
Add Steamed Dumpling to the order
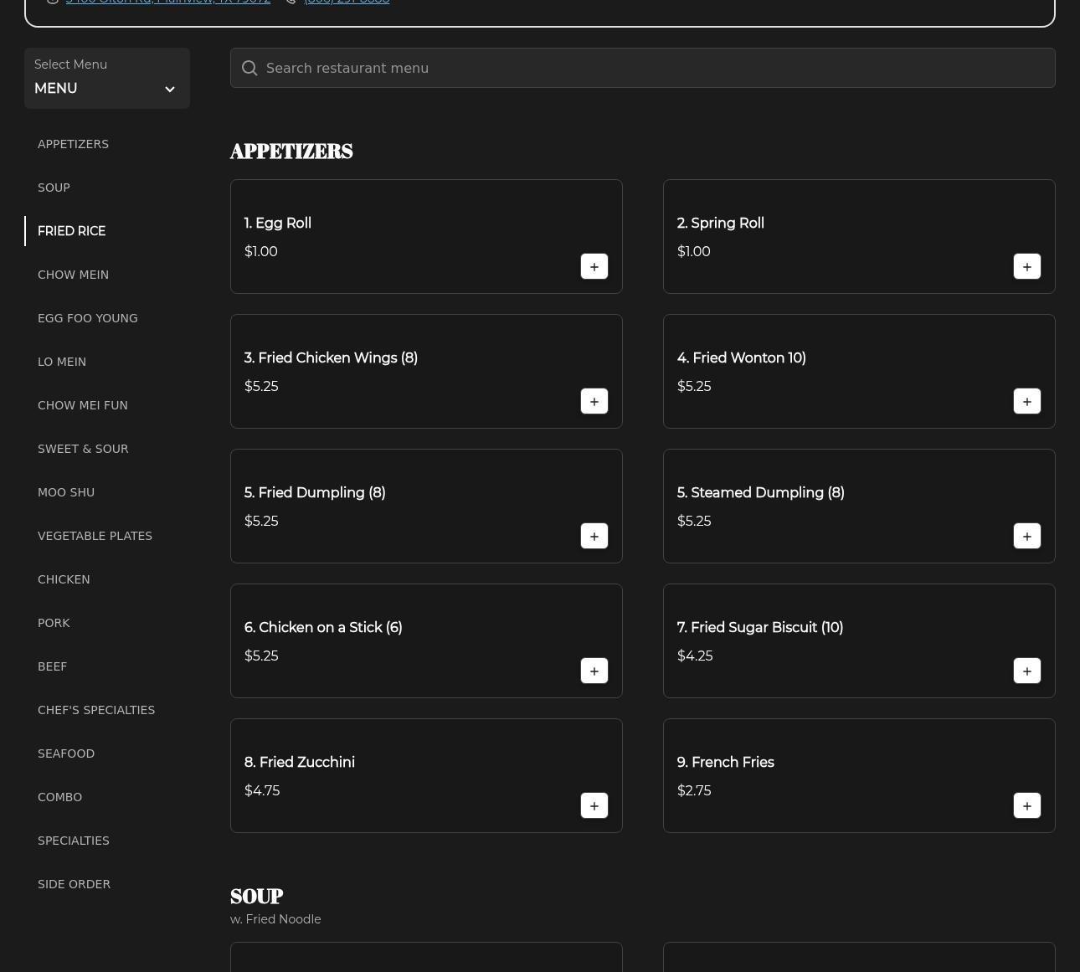tap(1026, 536)
